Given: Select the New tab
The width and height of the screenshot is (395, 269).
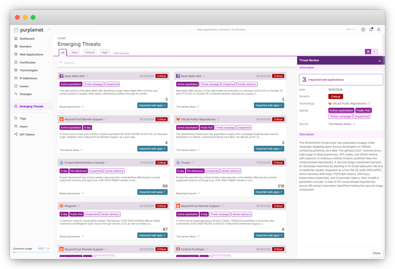Looking at the screenshot, I should [x=75, y=52].
